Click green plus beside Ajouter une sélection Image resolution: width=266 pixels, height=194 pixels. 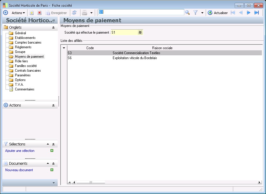click(x=52, y=150)
